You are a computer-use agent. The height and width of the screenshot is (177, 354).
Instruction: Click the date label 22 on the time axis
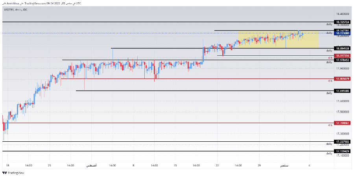tap(218, 166)
